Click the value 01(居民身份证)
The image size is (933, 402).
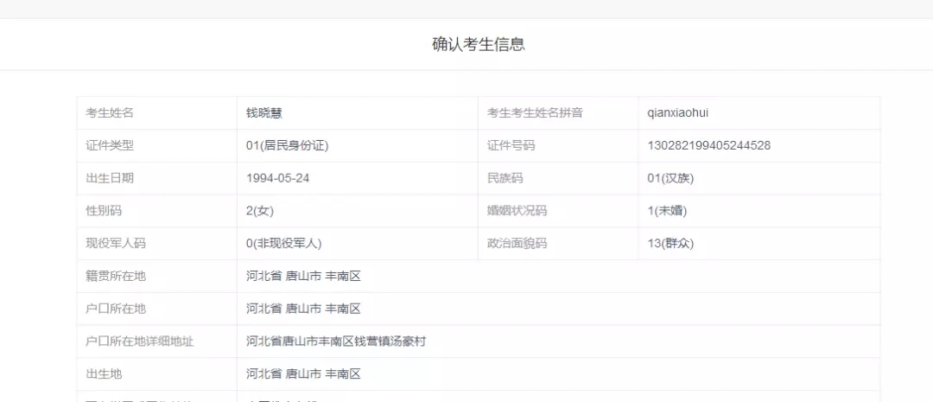coord(288,146)
